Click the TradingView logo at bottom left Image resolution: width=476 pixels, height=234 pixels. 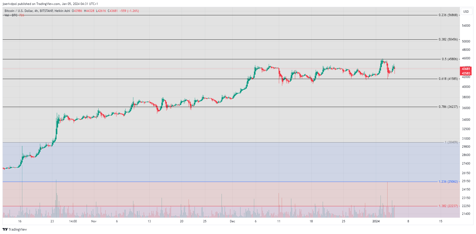pyautogui.click(x=15, y=229)
